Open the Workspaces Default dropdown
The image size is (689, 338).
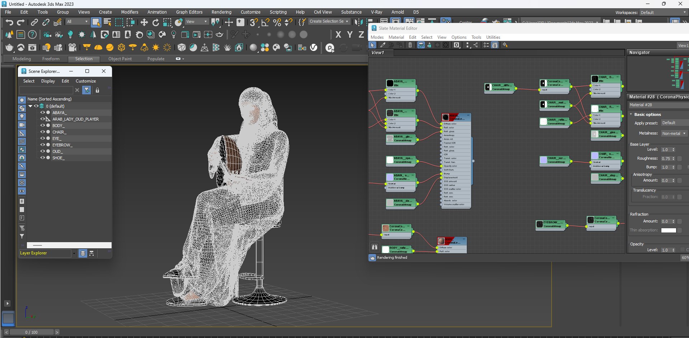(x=663, y=13)
